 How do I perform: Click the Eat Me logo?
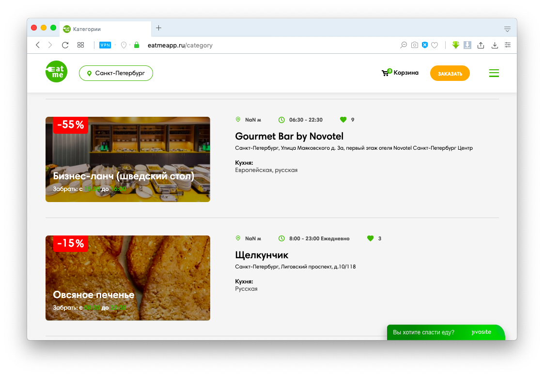[x=56, y=73]
